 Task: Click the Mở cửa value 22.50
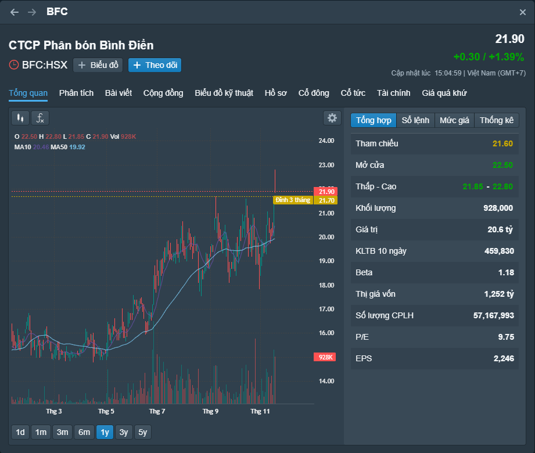pyautogui.click(x=502, y=165)
